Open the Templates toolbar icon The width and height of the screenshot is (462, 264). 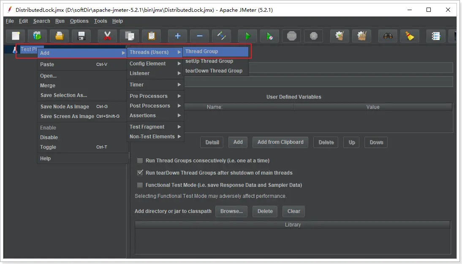(x=38, y=36)
